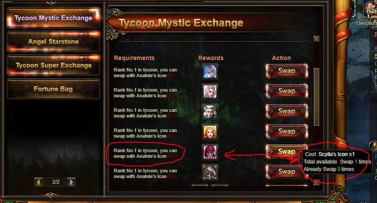Click the scrollbar thumb in exchange list
The width and height of the screenshot is (377, 203).
[x=316, y=97]
